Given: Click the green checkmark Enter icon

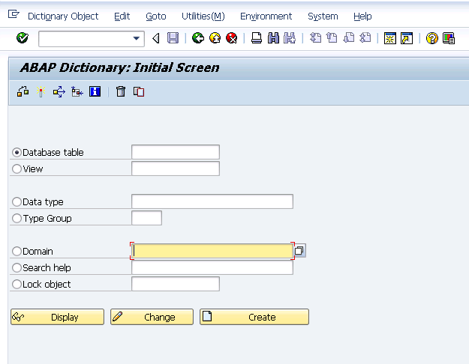Looking at the screenshot, I should click(x=23, y=38).
